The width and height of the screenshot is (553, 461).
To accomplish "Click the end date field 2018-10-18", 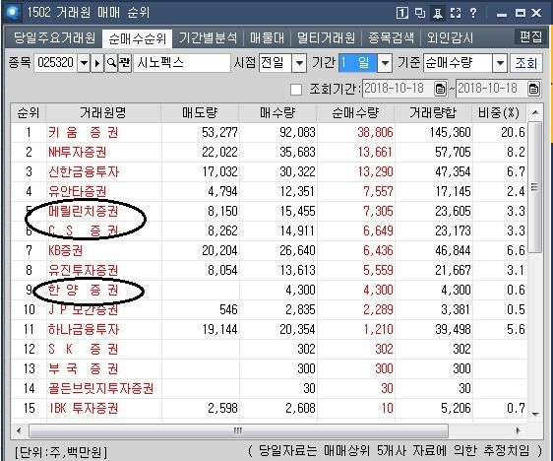I will click(492, 89).
